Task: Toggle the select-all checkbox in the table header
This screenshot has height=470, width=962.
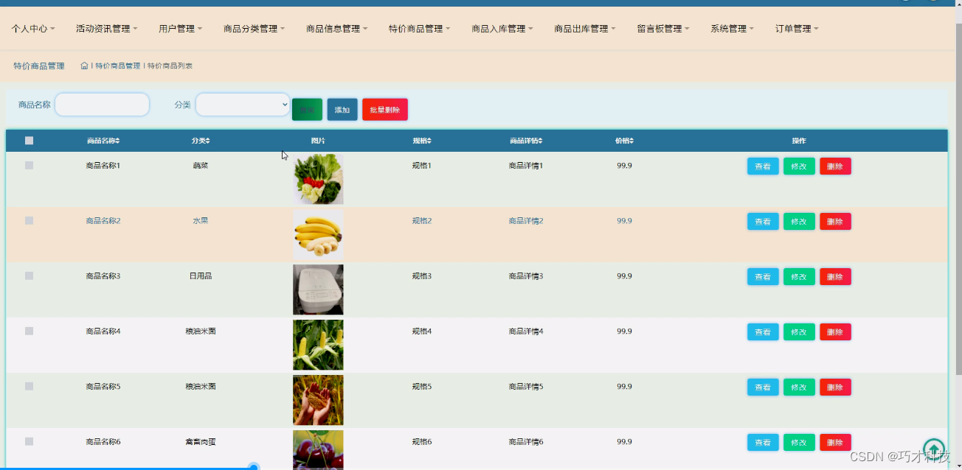Action: pyautogui.click(x=29, y=140)
